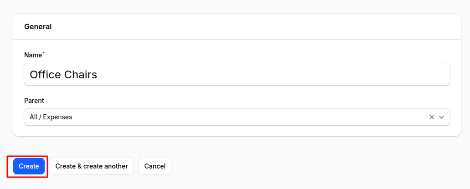
Task: Click the Name field label
Action: click(x=33, y=55)
